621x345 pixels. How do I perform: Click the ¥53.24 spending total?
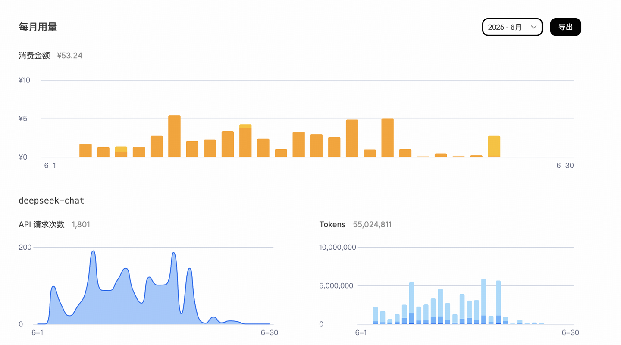point(69,56)
